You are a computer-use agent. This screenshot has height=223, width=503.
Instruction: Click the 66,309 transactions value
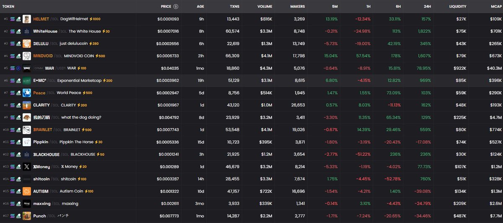coord(232,56)
